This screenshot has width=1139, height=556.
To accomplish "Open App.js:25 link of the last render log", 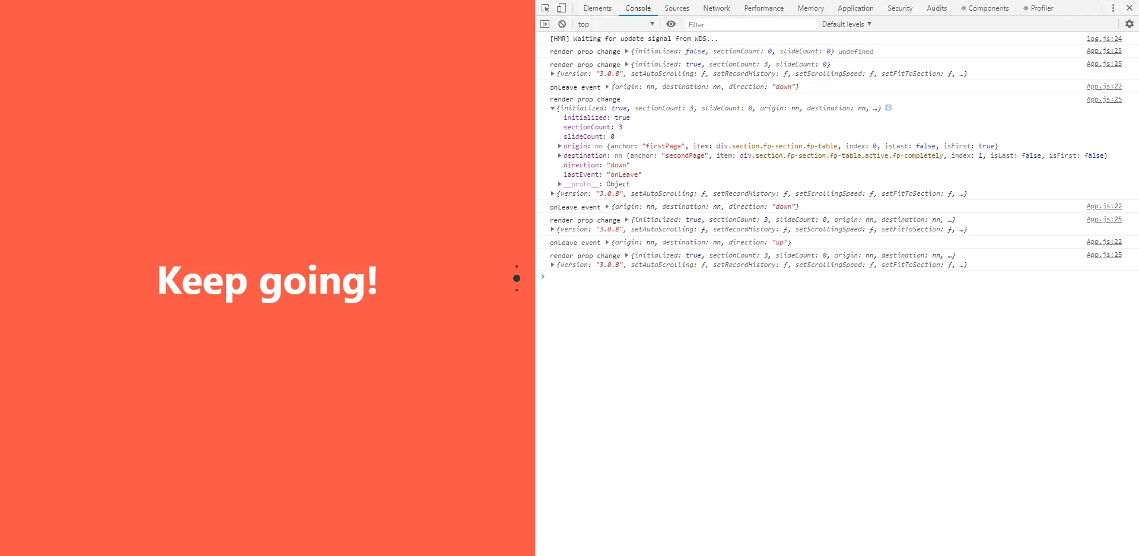I will coord(1104,255).
